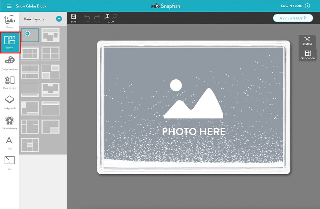Screen dimensions: 320x209
Task: Select the checked single-photo layout thumbnail
Action: point(30,35)
